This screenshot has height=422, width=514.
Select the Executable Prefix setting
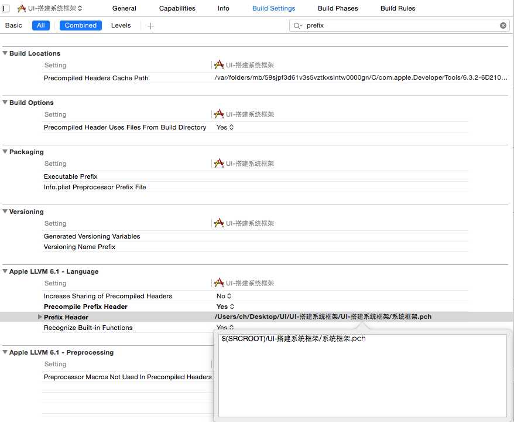(70, 176)
